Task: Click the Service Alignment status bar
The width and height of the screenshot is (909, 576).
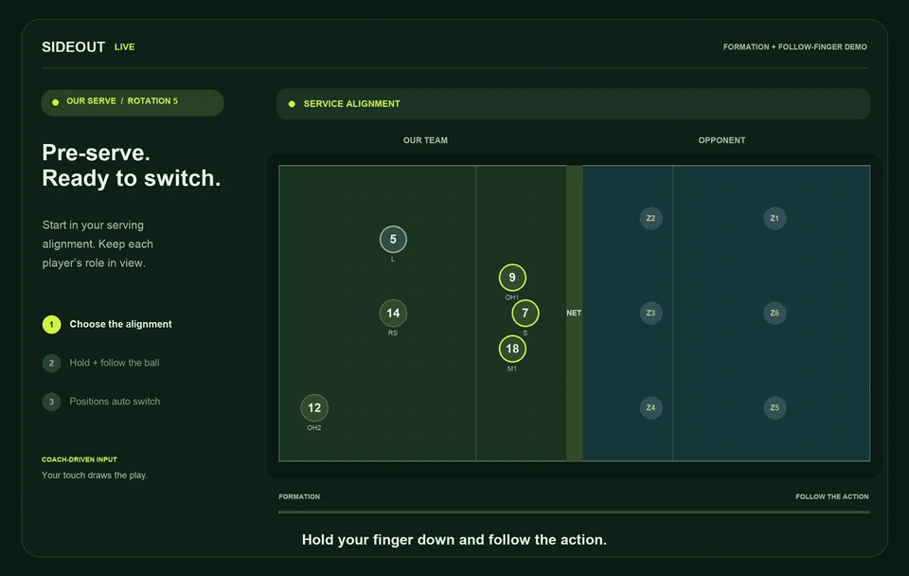Action: [x=573, y=104]
